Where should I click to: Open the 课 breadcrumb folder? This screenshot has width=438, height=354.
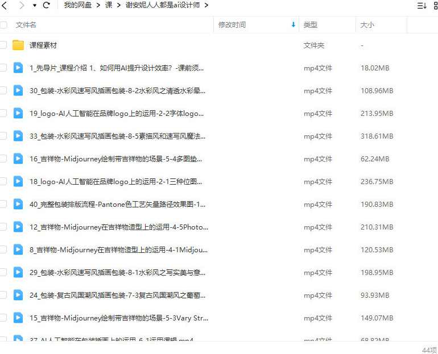[x=109, y=5]
